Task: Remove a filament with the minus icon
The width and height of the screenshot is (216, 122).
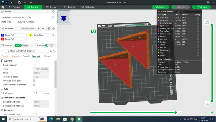Action: tap(43, 29)
